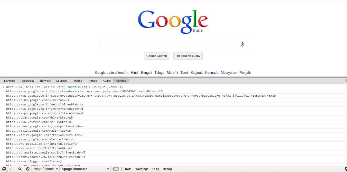Click the logged play.google.com URL
Viewport: 347px width, 172px height.
(39, 117)
